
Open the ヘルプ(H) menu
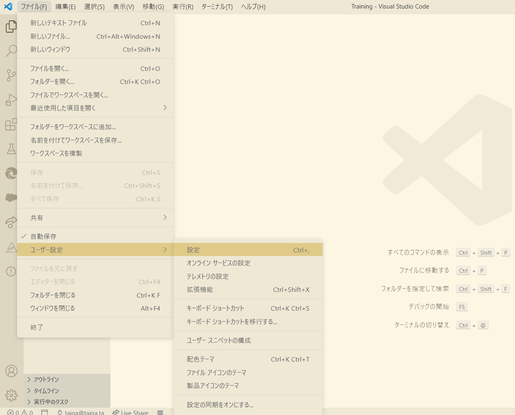tap(253, 7)
